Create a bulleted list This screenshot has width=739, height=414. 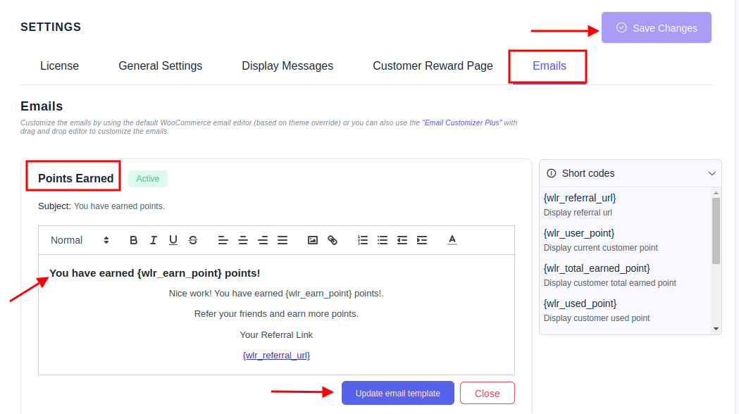coord(383,240)
